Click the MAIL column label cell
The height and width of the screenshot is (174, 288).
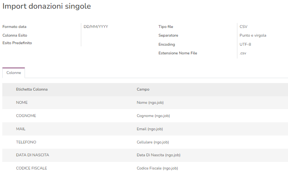tap(21, 129)
